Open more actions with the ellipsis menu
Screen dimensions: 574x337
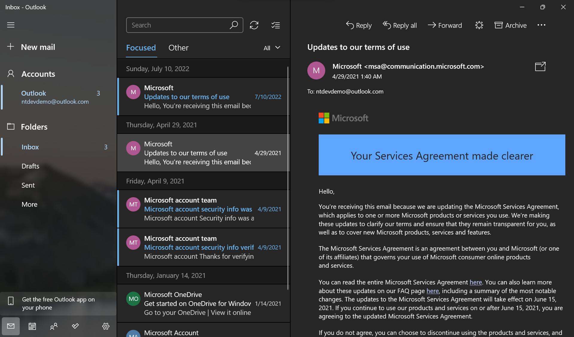tap(541, 25)
